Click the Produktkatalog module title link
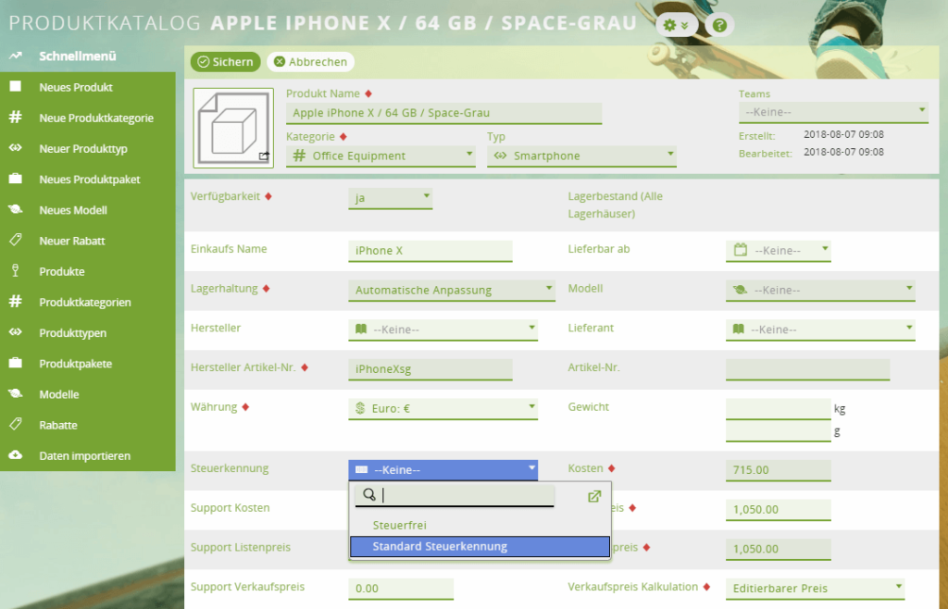The image size is (948, 609). (x=105, y=23)
